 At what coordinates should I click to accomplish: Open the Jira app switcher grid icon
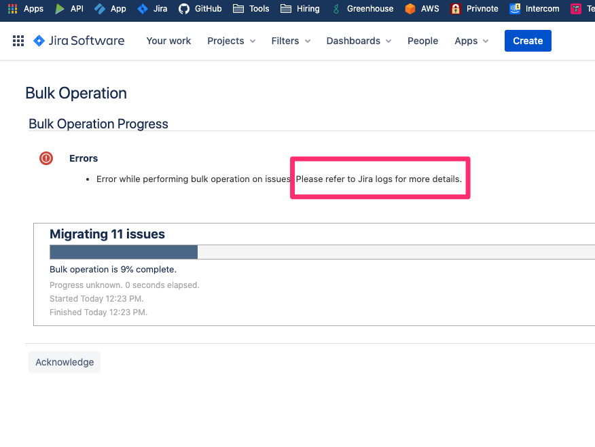coord(18,41)
